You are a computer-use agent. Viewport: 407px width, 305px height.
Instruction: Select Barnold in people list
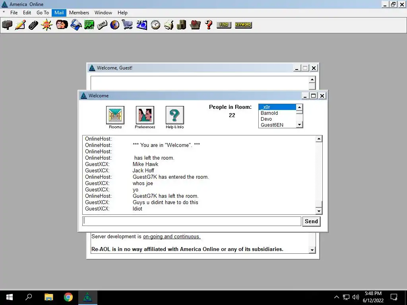tap(277, 113)
